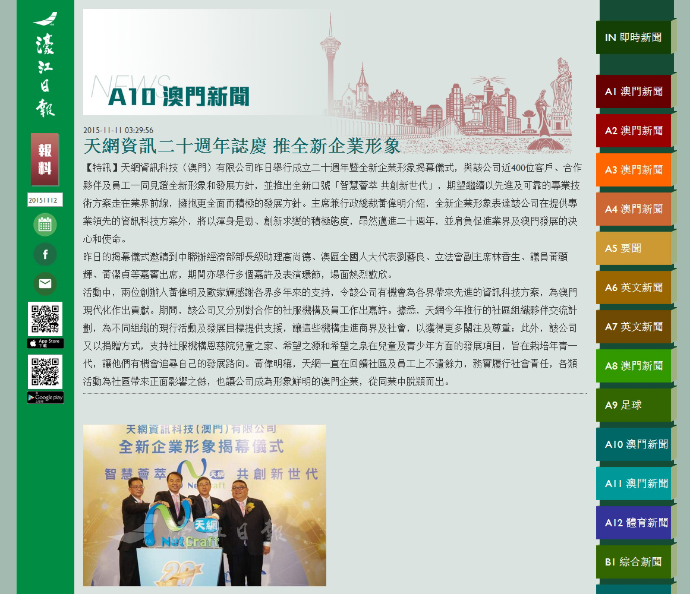Select A9 足球 section
The width and height of the screenshot is (690, 594).
pyautogui.click(x=633, y=405)
